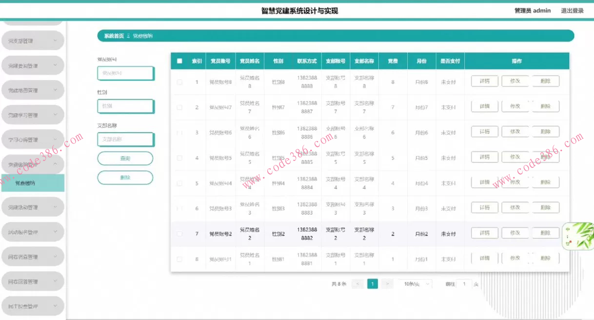Open 详情 for row 1
594x320 pixels.
(484, 81)
